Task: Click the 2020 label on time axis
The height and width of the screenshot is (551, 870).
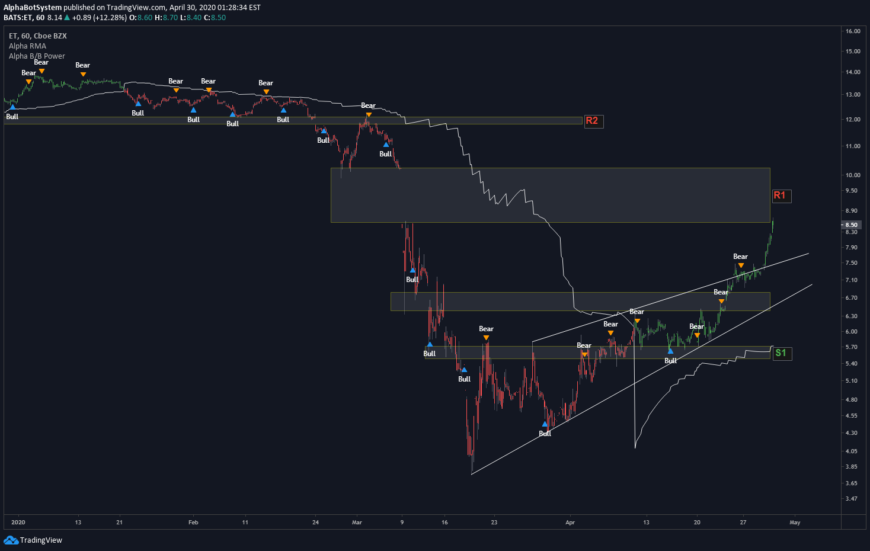Action: pyautogui.click(x=18, y=523)
